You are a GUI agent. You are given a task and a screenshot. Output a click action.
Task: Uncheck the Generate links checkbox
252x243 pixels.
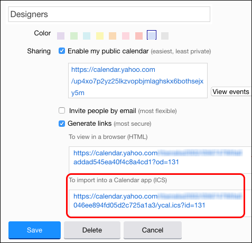(x=62, y=124)
